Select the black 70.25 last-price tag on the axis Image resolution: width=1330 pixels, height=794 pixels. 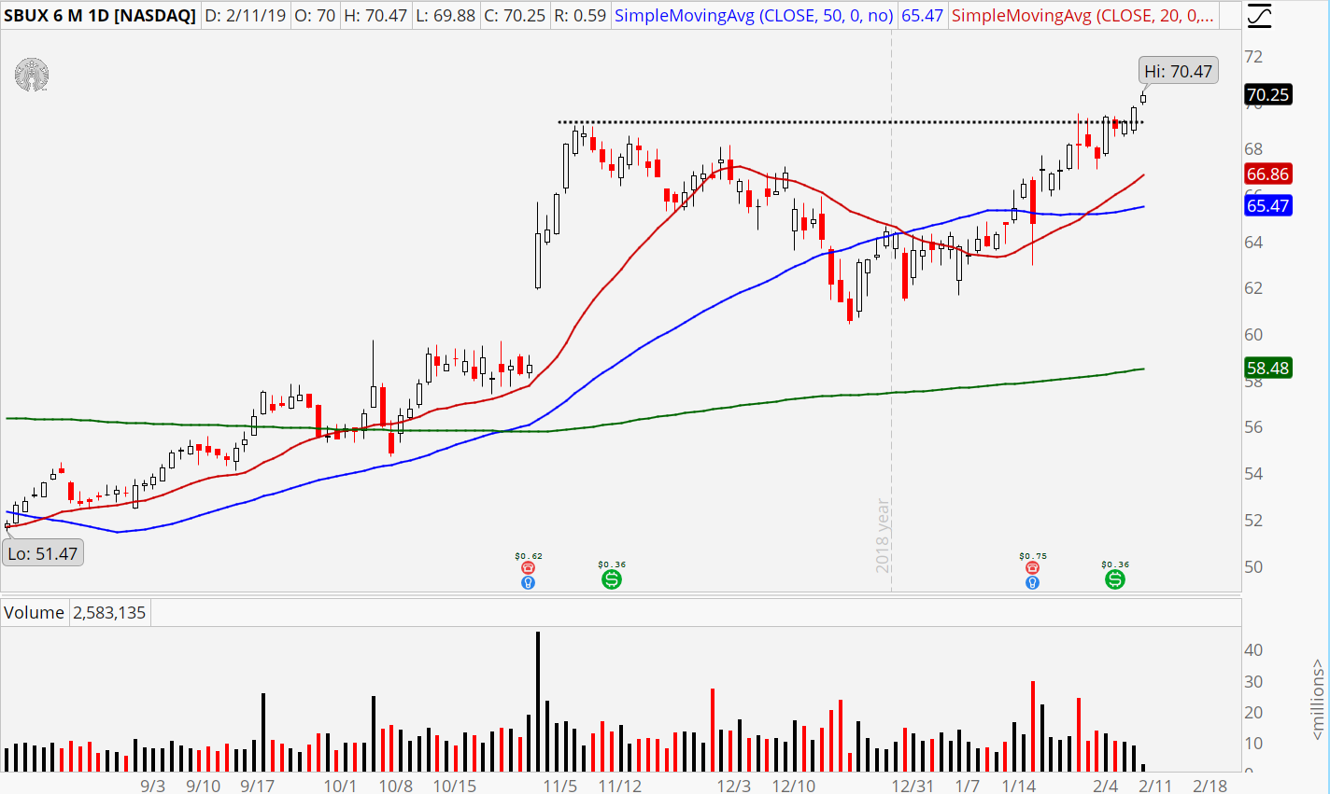click(1268, 94)
